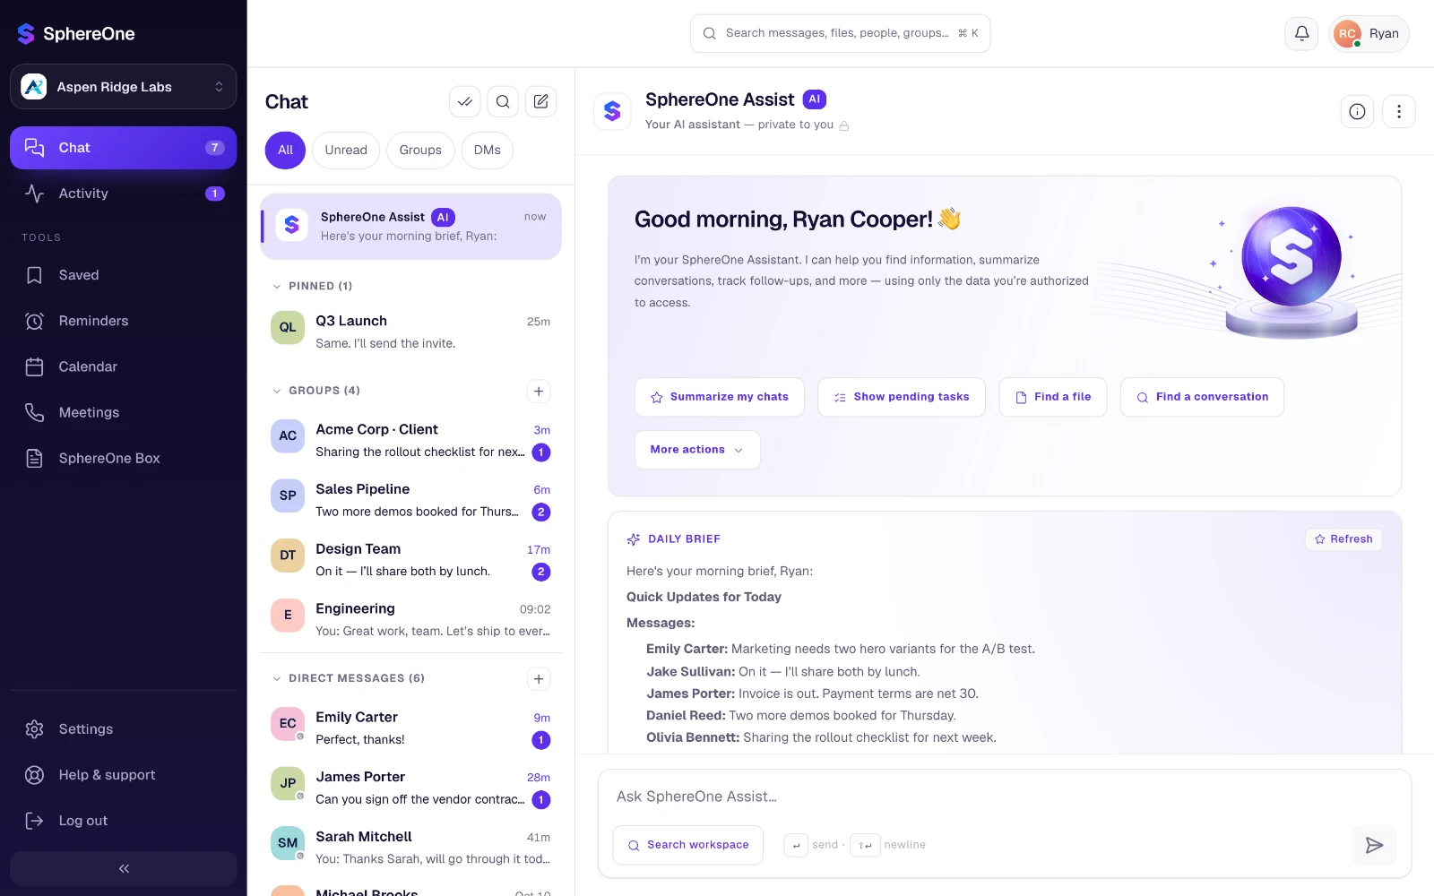The height and width of the screenshot is (896, 1434).
Task: Click Summarize my chats
Action: 720,397
